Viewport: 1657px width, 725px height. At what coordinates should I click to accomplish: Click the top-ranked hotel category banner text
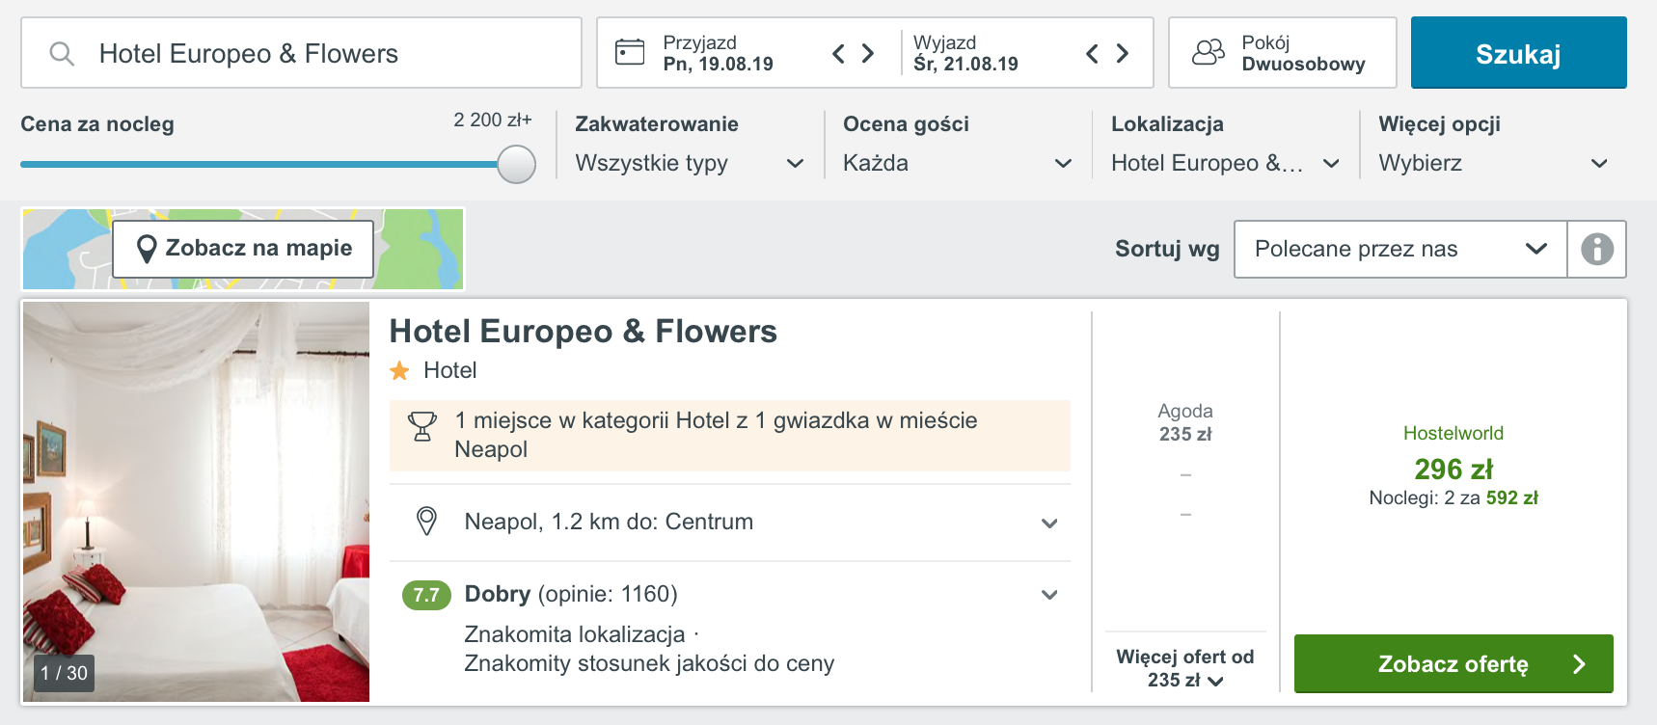point(716,435)
